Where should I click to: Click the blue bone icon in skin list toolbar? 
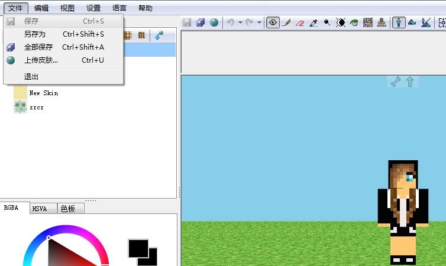[x=159, y=35]
